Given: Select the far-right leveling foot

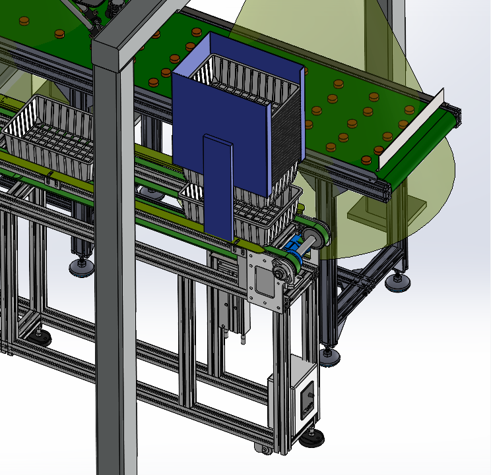Looking at the screenshot, I should pyautogui.click(x=397, y=282).
